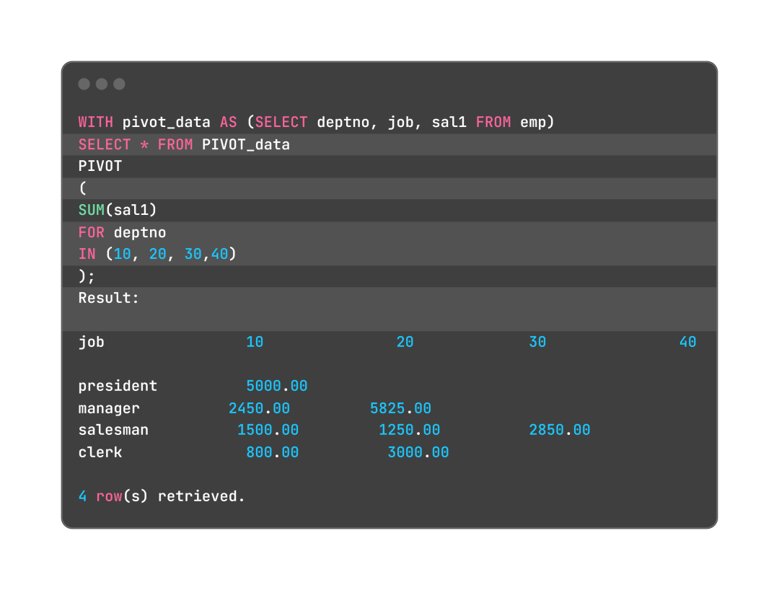Click the FOR keyword
779x590 pixels.
[x=92, y=232]
